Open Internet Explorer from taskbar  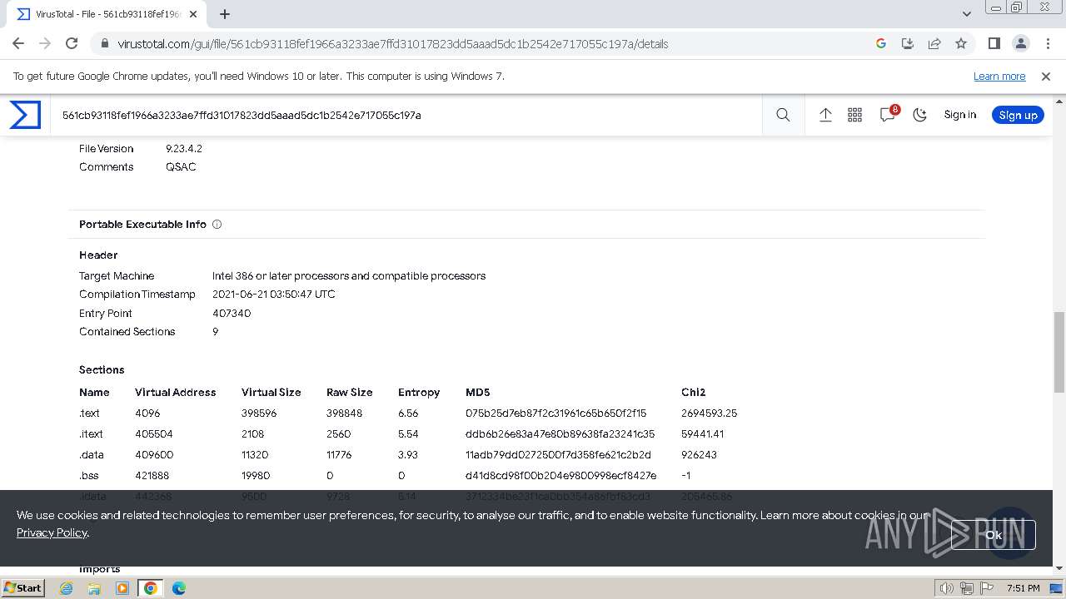pyautogui.click(x=66, y=588)
